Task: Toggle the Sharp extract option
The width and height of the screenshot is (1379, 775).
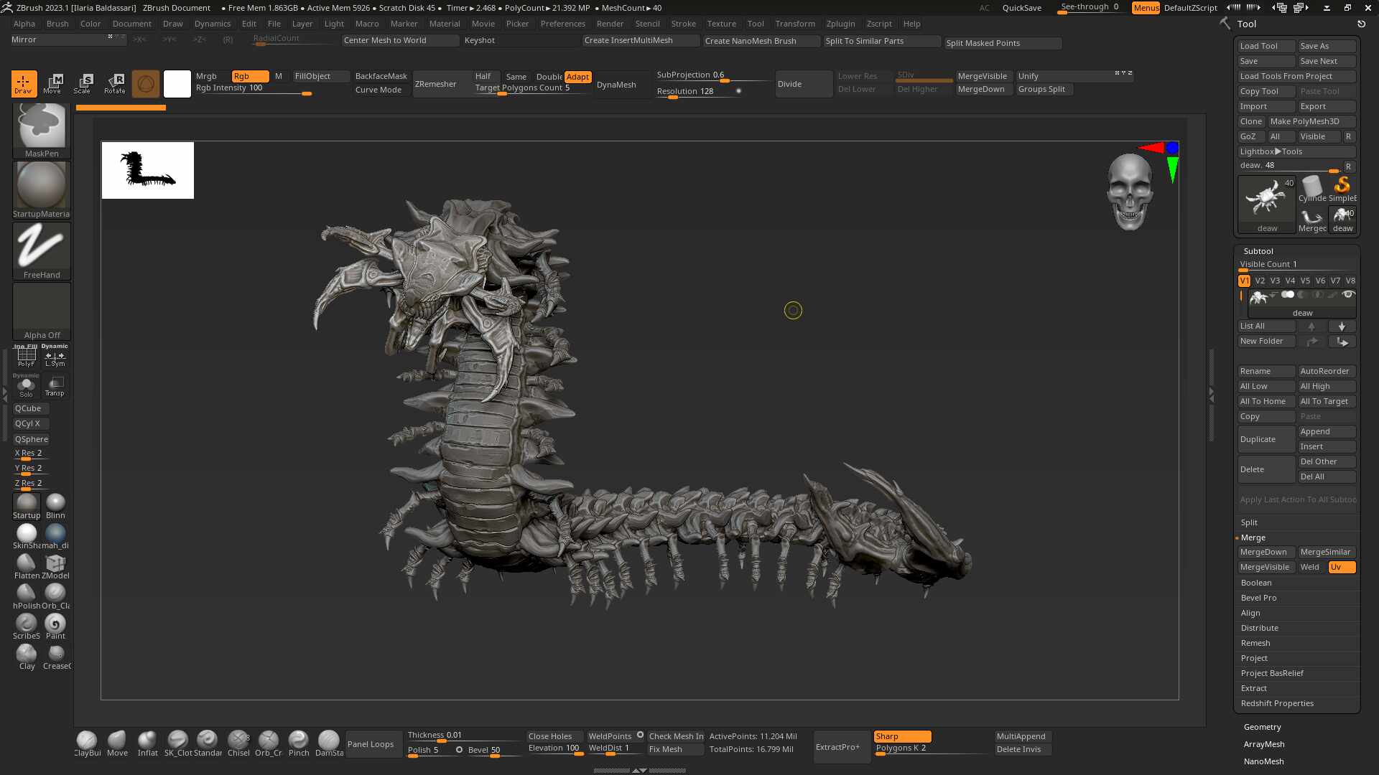Action: [x=902, y=736]
